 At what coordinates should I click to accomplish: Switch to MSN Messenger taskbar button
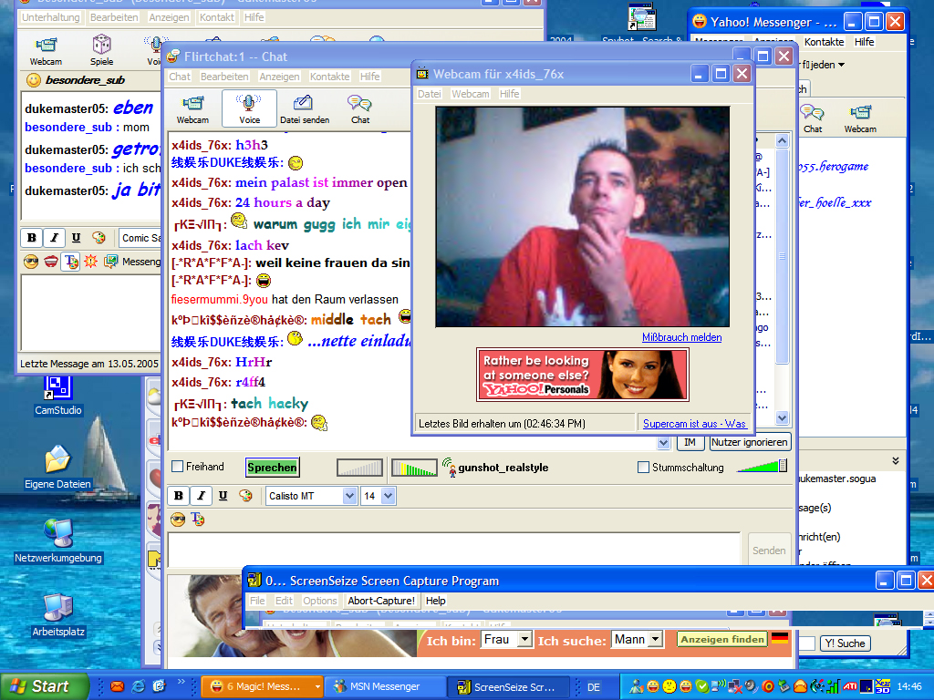(x=386, y=686)
